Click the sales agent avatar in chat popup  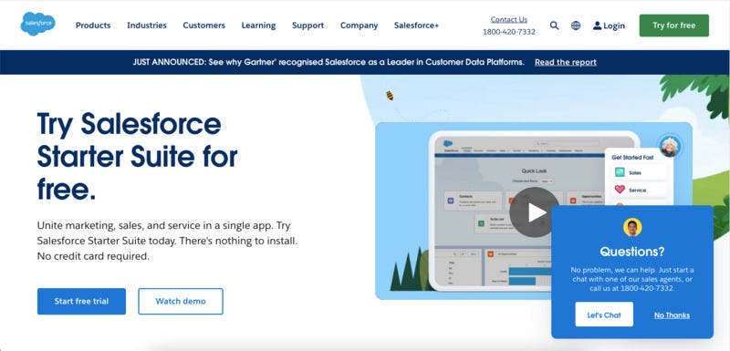[x=632, y=227]
